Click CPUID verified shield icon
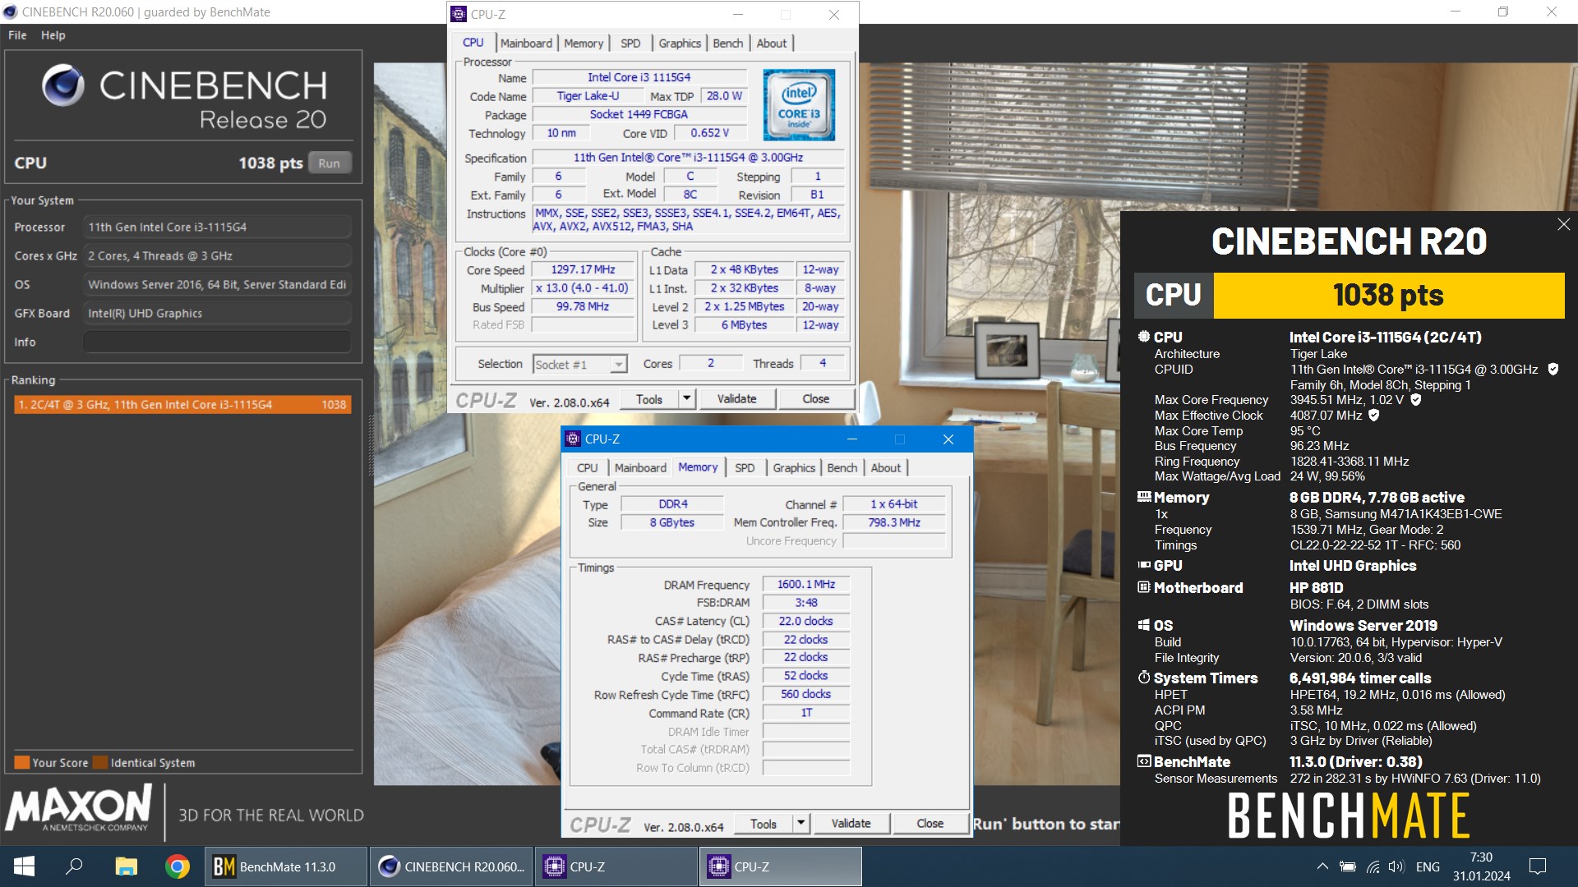The width and height of the screenshot is (1578, 887). [x=1553, y=370]
